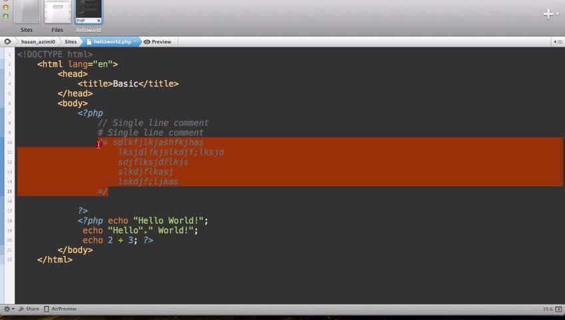Image resolution: width=565 pixels, height=320 pixels.
Task: Click the # Single line comment text
Action: coord(151,133)
